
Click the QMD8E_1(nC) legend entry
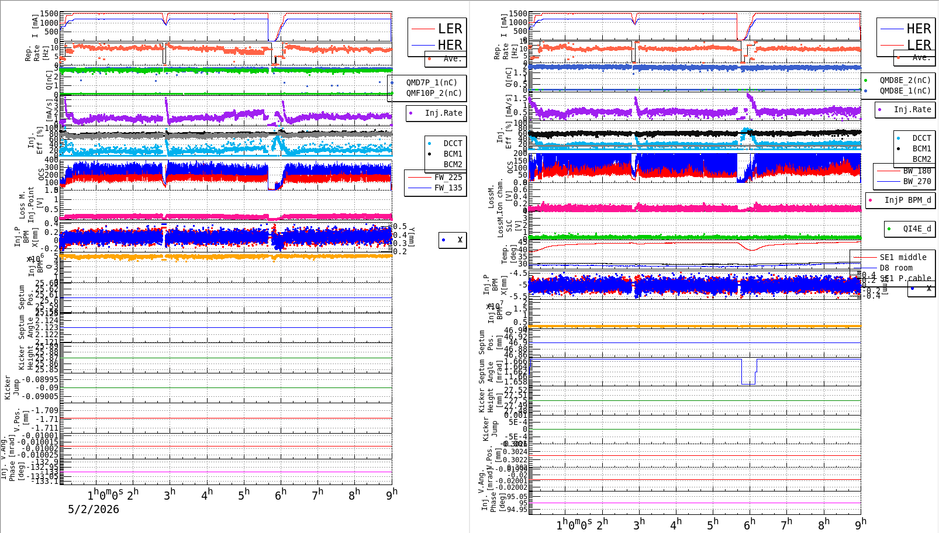tap(905, 91)
